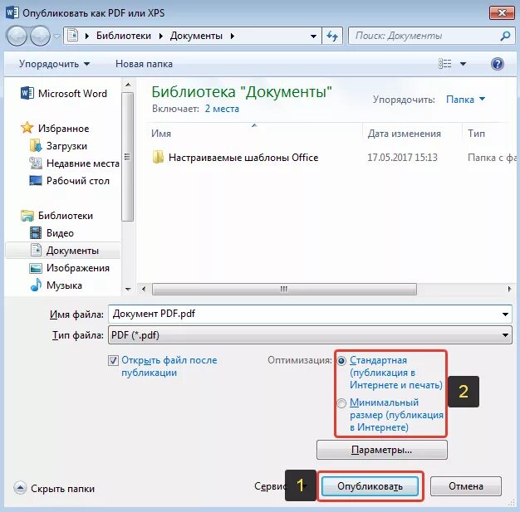Image resolution: width=520 pixels, height=512 pixels.
Task: Click the Избранное star icon
Action: (27, 128)
